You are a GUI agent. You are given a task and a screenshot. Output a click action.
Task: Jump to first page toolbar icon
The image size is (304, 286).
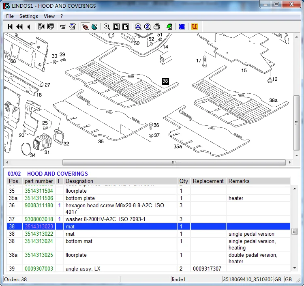click(x=10, y=27)
